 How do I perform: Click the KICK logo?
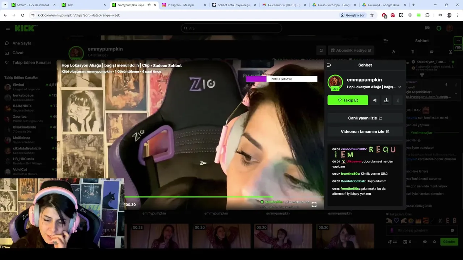pos(24,28)
